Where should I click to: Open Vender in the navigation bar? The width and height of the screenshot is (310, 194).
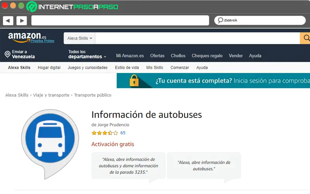click(x=236, y=56)
